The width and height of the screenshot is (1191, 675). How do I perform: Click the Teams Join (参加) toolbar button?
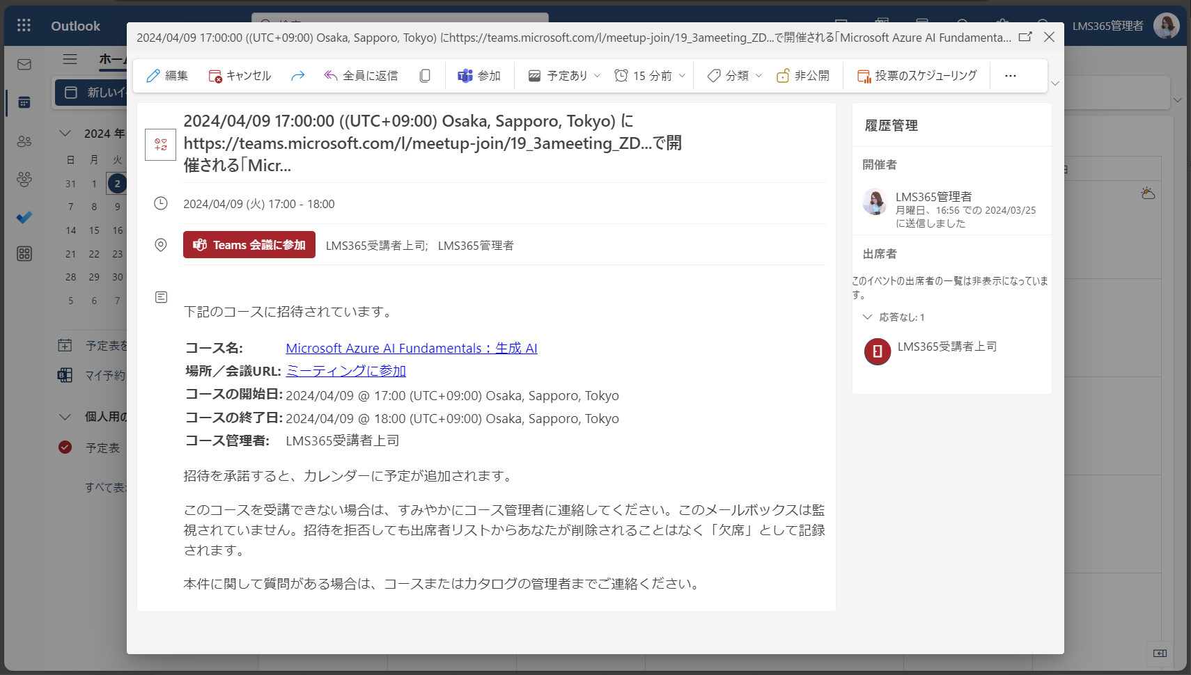479,76
